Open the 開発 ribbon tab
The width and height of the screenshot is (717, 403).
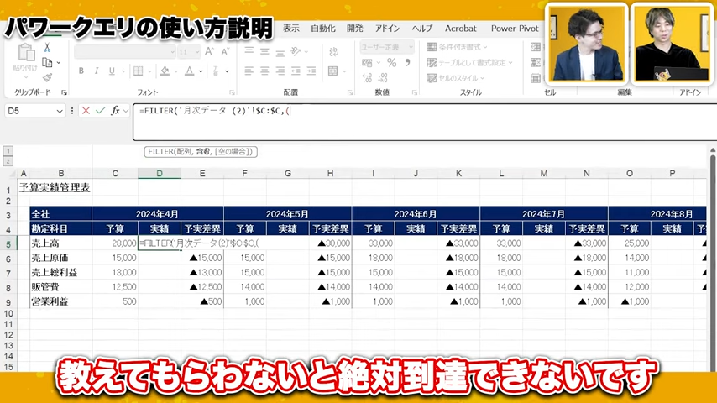(x=355, y=29)
